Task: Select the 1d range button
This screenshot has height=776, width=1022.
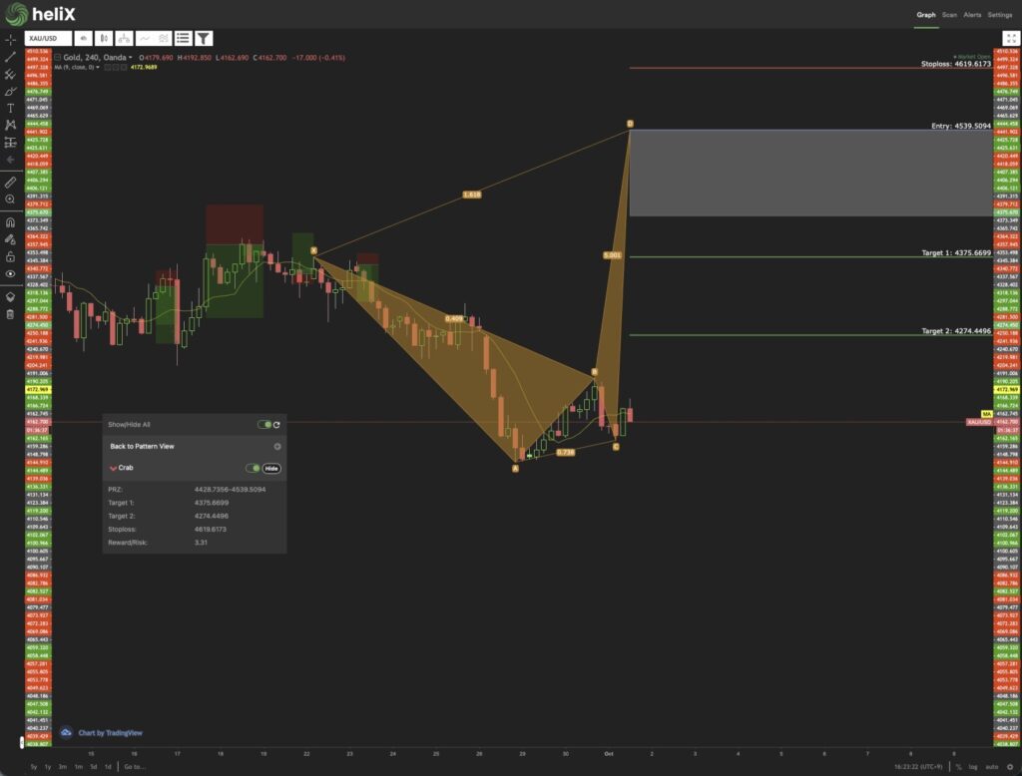Action: (x=108, y=767)
